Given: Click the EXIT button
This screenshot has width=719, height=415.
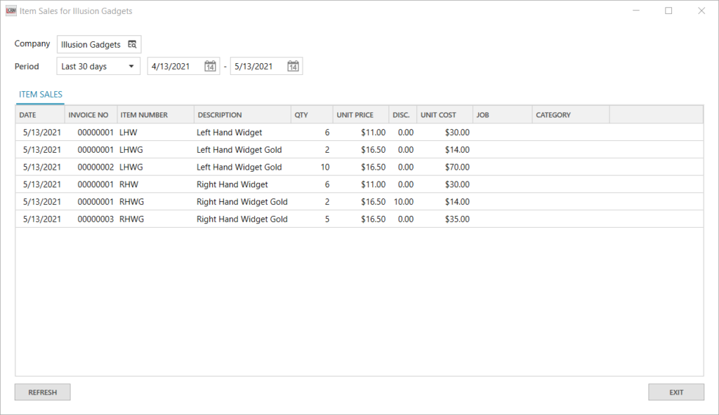Looking at the screenshot, I should 675,393.
